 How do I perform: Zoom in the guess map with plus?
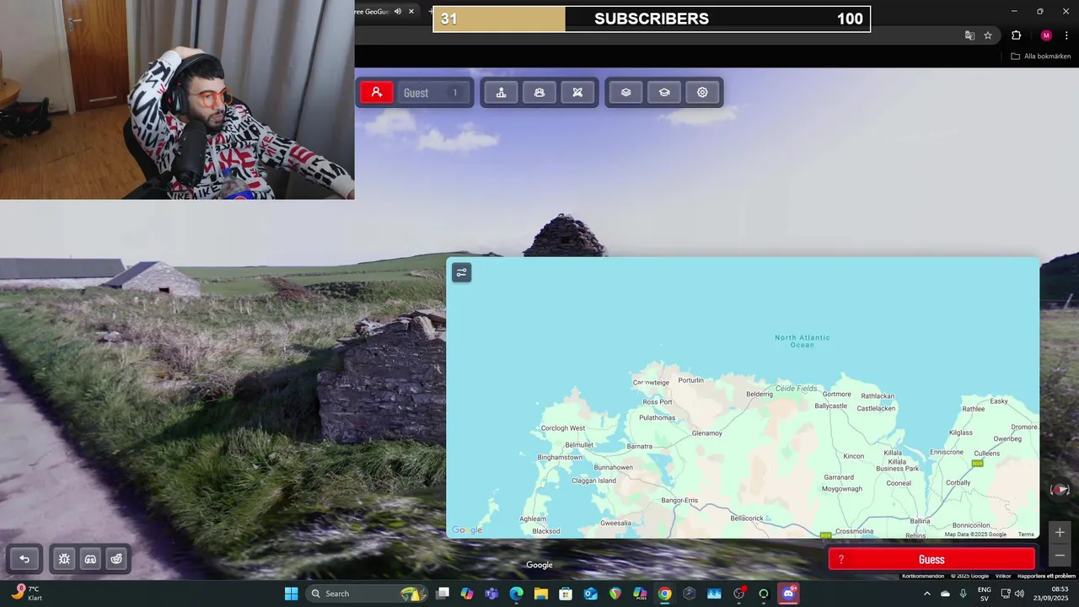(1060, 532)
